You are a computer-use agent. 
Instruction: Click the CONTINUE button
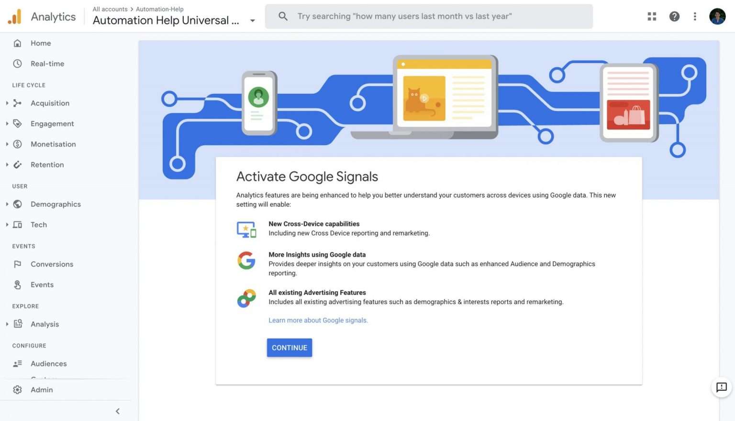(x=290, y=348)
